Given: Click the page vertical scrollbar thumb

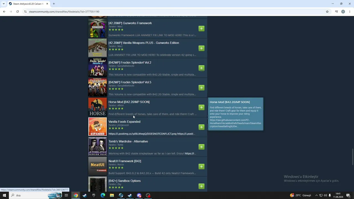Looking at the screenshot, I should [x=352, y=157].
